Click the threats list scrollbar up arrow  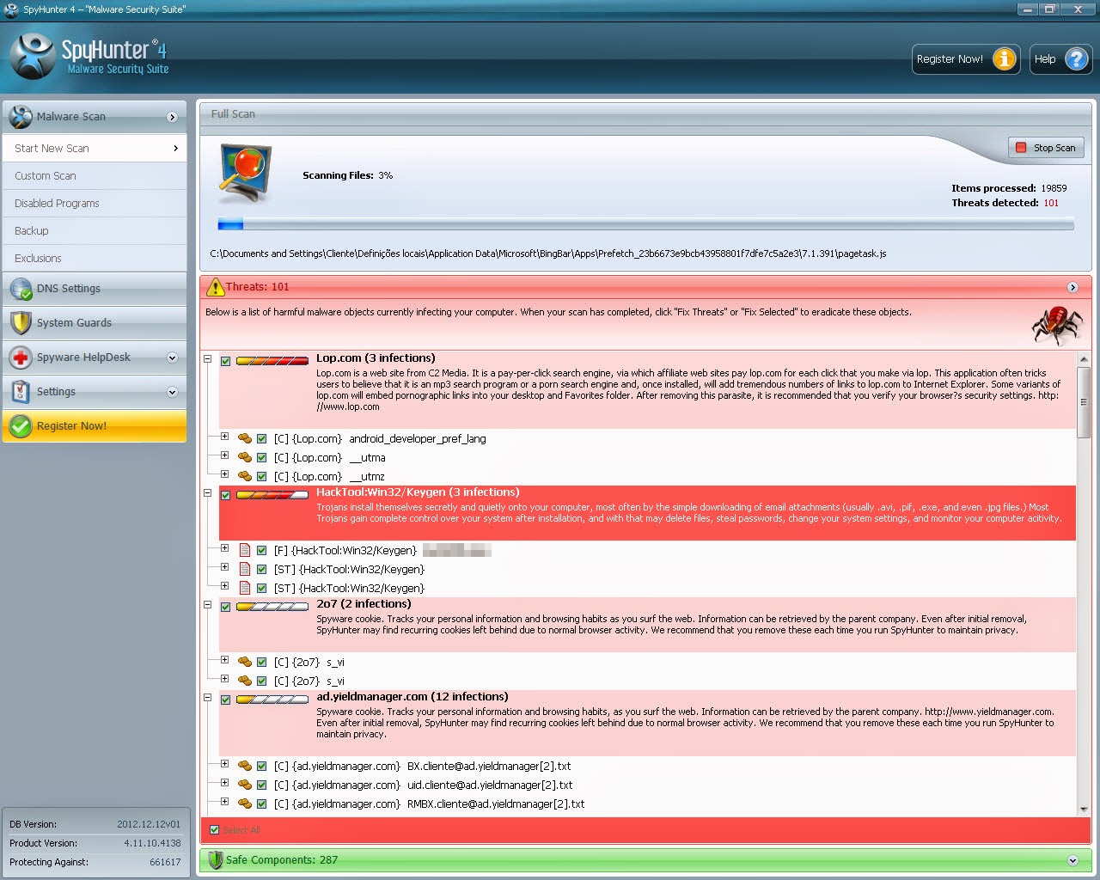point(1083,359)
